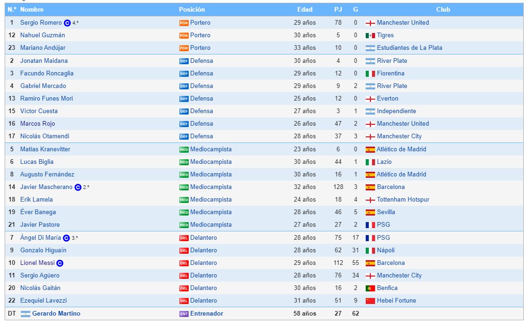526x324 pixels.
Task: Click Mexico flag next to Tigres
Action: [x=370, y=35]
